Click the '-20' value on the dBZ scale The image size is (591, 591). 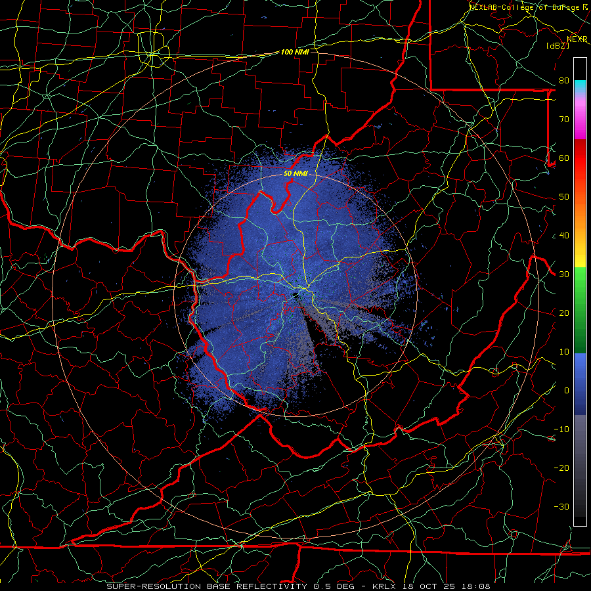coord(561,468)
